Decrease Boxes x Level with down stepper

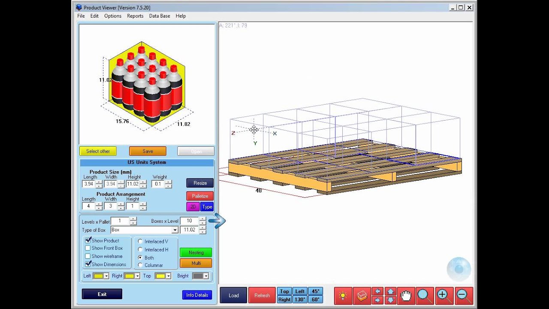202,223
